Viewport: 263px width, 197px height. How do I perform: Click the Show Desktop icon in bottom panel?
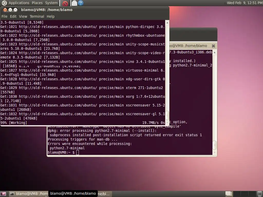tap(3, 194)
